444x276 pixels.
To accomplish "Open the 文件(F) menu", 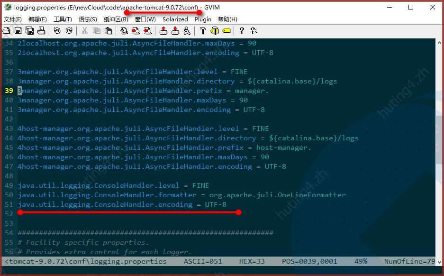I will point(13,19).
